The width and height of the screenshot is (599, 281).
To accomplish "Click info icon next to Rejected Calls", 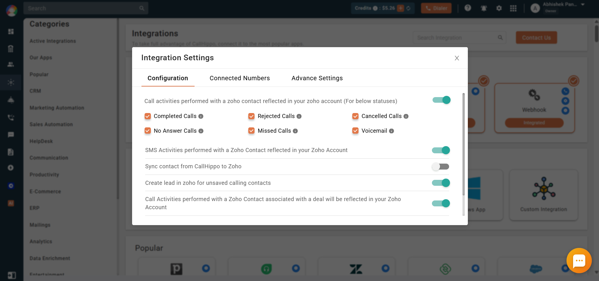I will pyautogui.click(x=299, y=116).
